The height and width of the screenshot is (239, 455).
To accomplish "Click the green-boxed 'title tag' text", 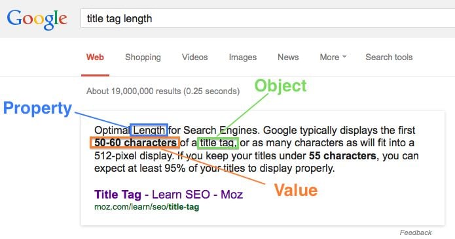I will click(217, 143).
